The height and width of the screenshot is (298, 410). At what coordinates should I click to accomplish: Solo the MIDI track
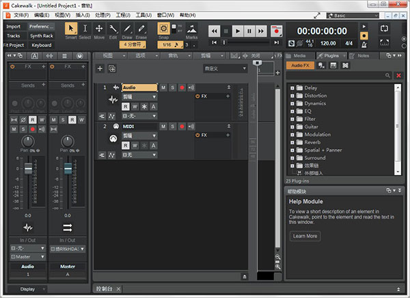point(173,126)
